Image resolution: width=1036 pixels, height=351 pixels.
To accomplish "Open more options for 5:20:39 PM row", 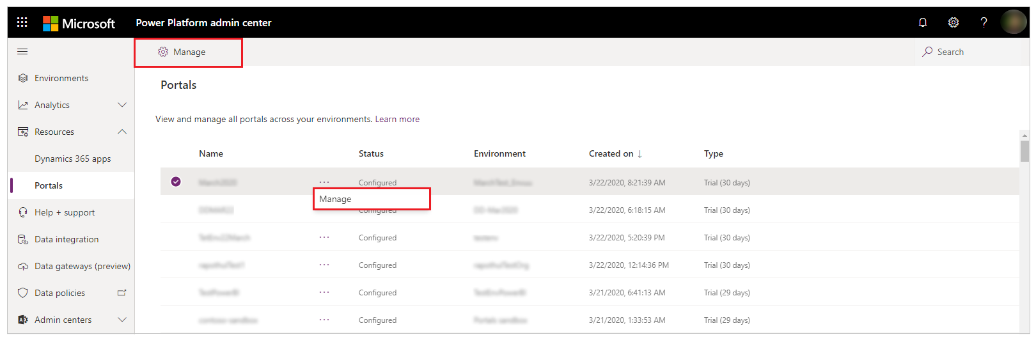I will pyautogui.click(x=324, y=237).
